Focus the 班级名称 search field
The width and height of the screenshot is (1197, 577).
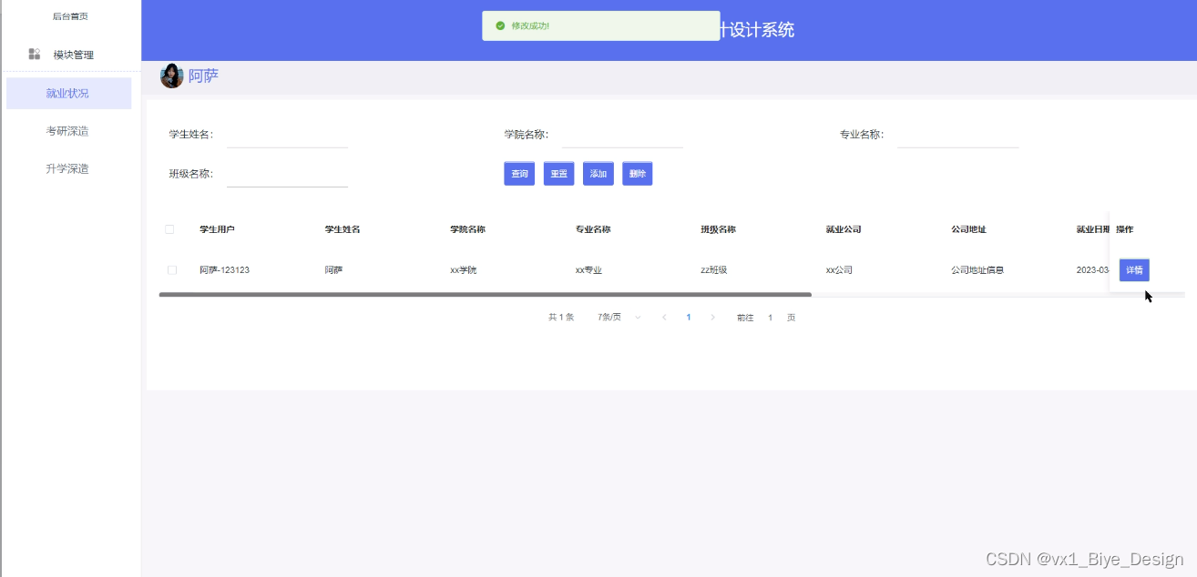(287, 174)
